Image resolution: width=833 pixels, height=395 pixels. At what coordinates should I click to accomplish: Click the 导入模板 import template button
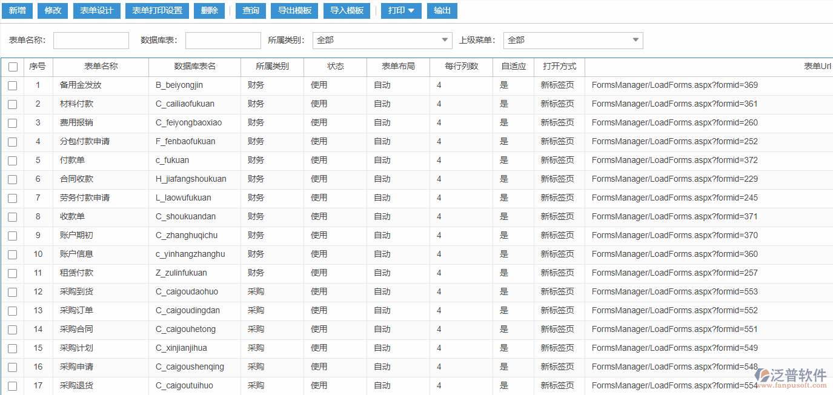pyautogui.click(x=346, y=11)
